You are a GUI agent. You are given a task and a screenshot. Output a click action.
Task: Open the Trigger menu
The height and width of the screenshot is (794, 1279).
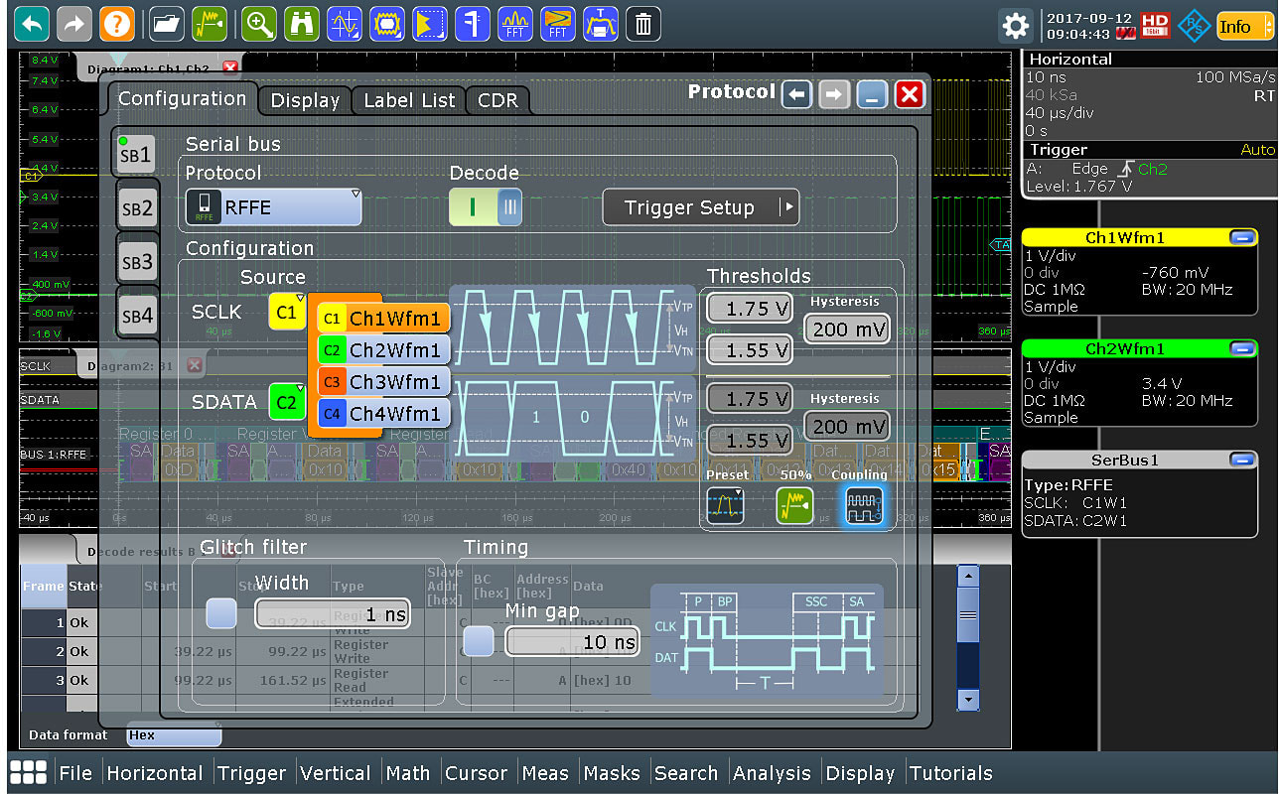tap(251, 773)
